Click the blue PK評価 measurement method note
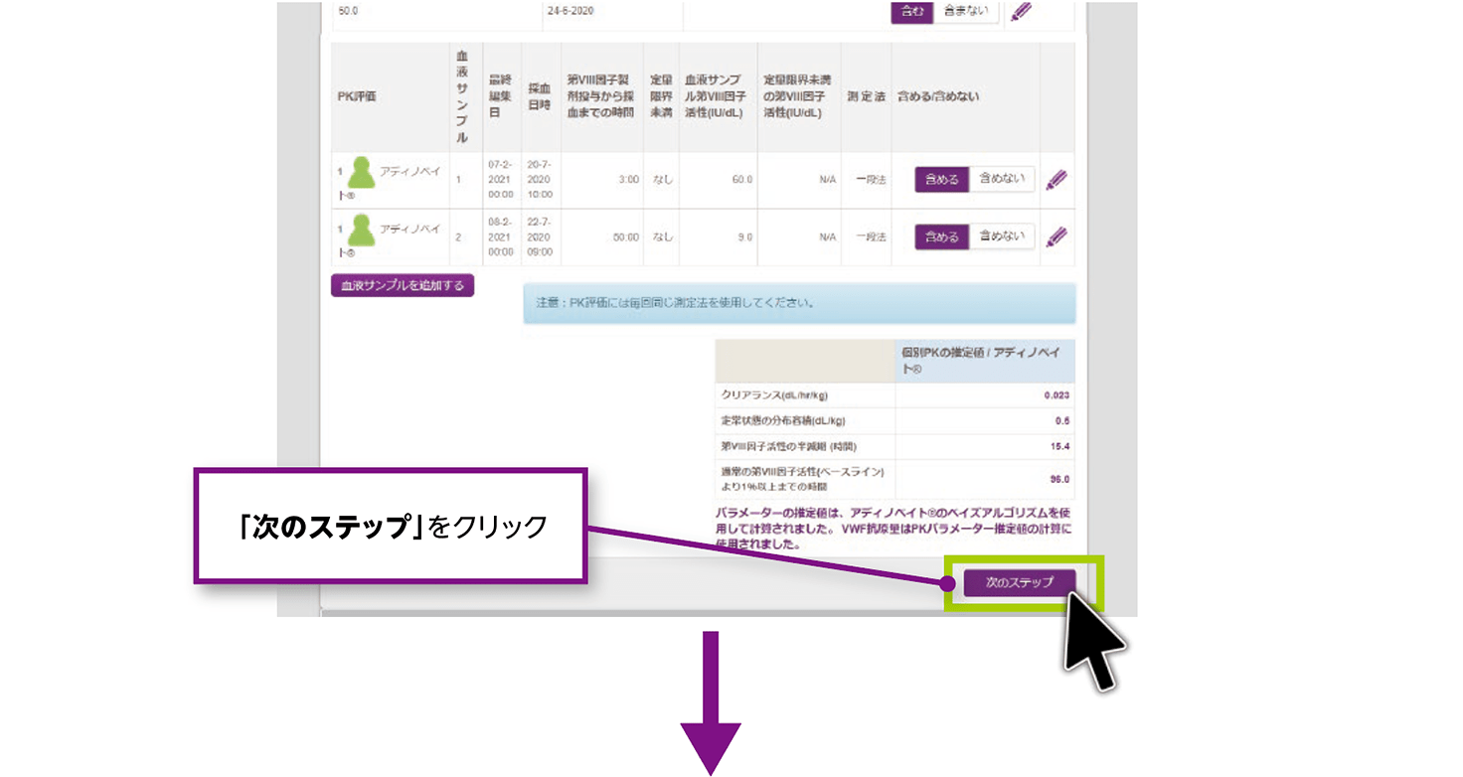Screen dimensions: 1463x777 (799, 303)
